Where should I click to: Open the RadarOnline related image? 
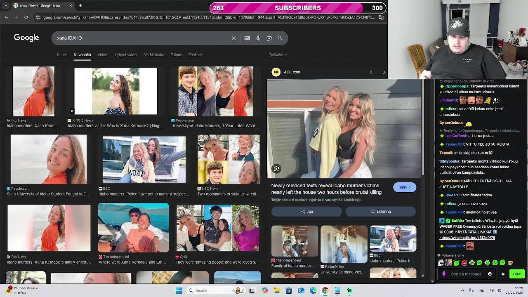coord(344,244)
